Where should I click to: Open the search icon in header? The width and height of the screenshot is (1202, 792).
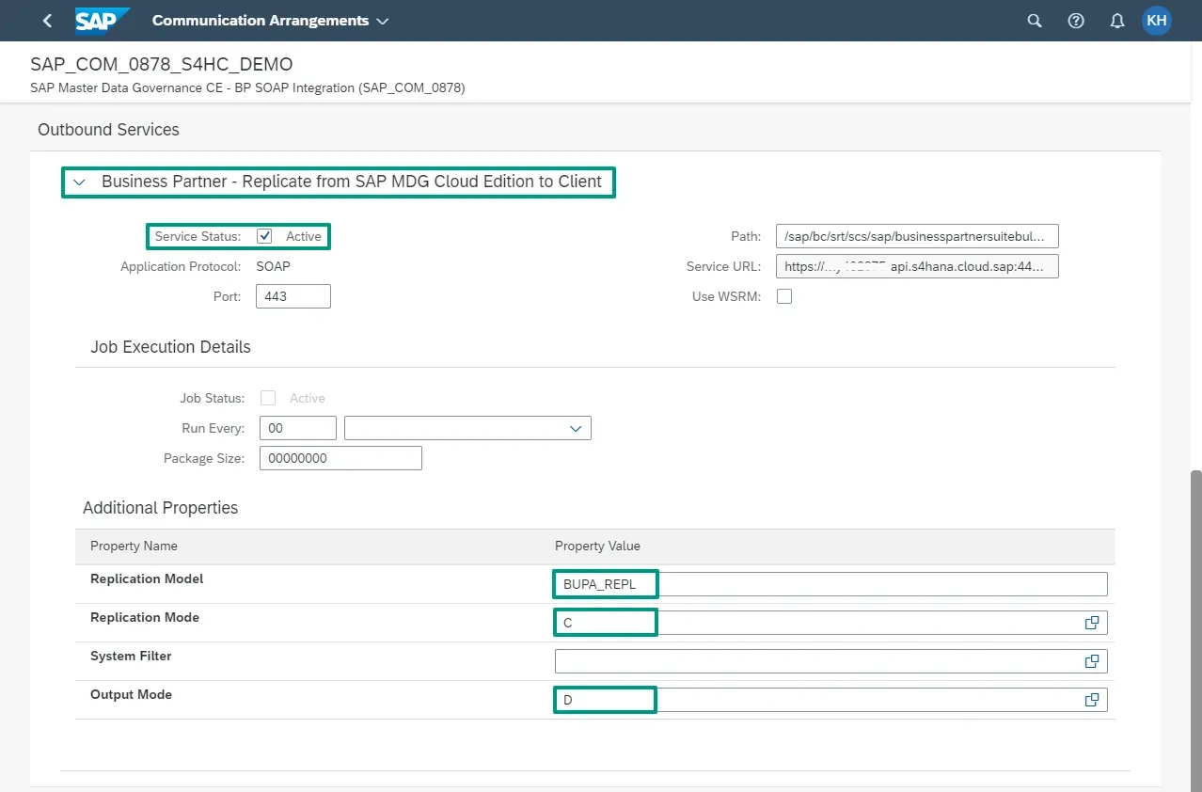click(1035, 21)
